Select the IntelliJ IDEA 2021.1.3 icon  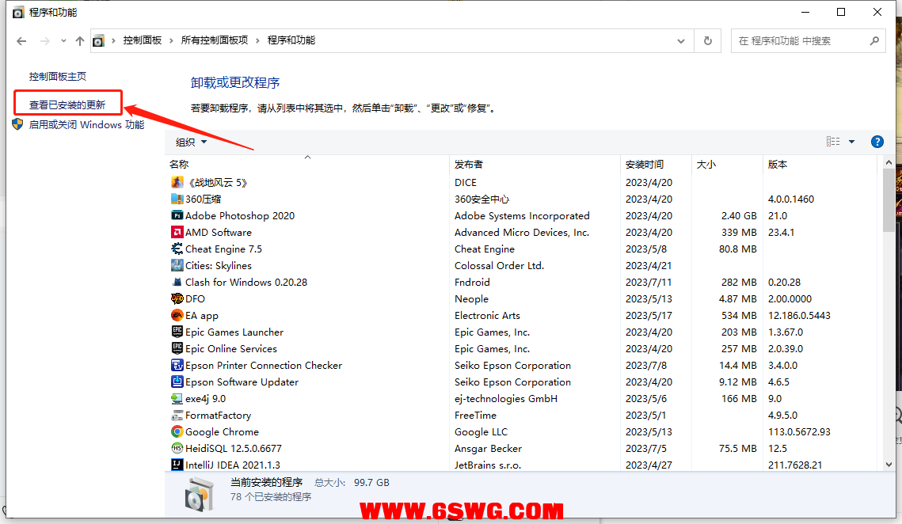[177, 464]
